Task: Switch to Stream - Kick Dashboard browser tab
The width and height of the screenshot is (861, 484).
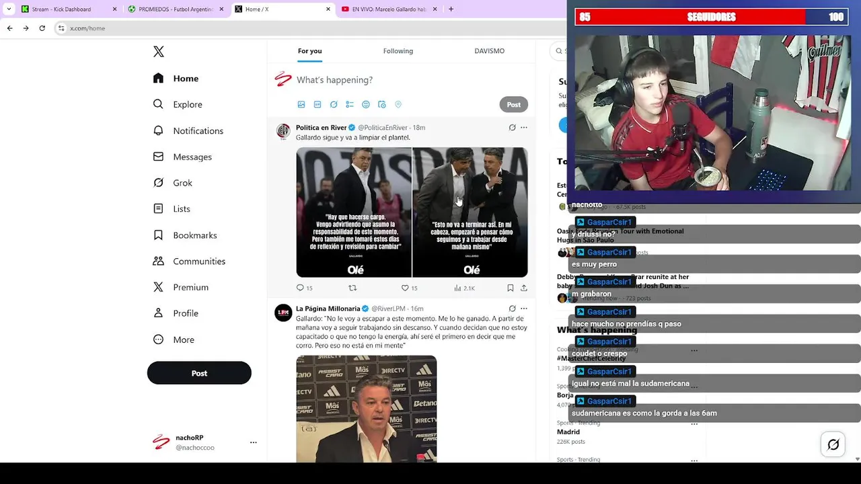Action: click(x=67, y=9)
